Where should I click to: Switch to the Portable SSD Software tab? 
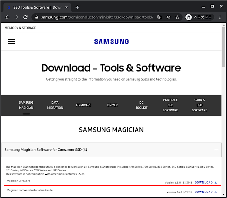point(170,105)
